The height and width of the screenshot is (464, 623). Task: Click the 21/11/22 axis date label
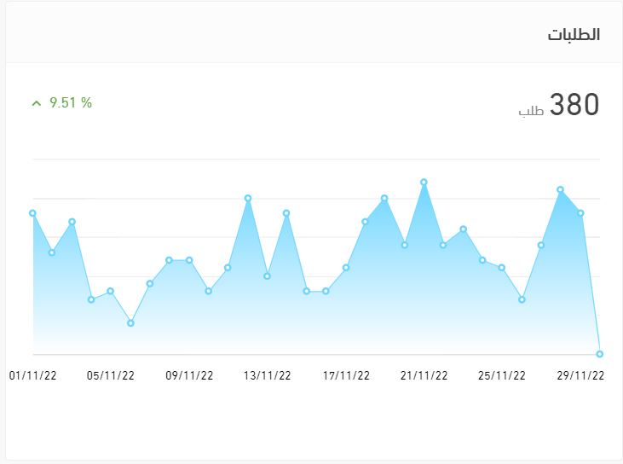[x=424, y=375]
